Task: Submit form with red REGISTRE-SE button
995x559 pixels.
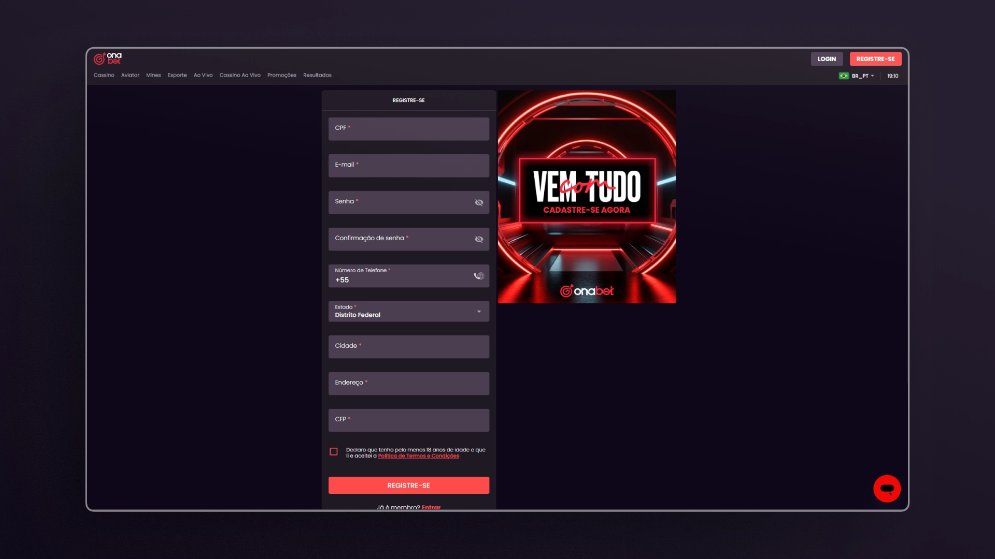Action: point(408,486)
